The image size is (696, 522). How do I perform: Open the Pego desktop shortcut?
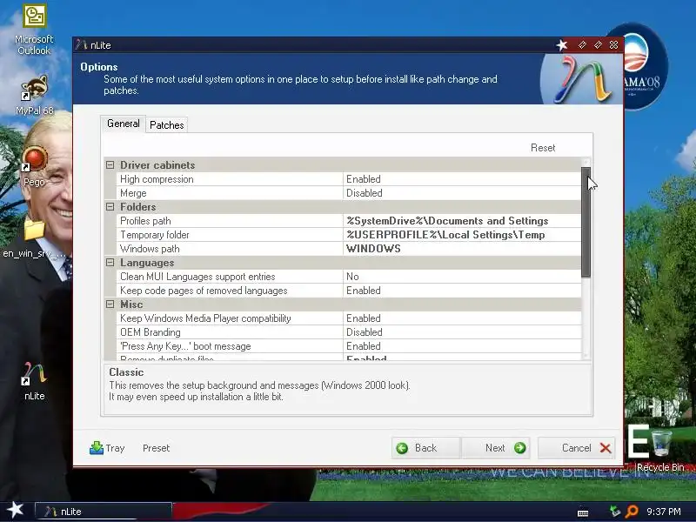tap(34, 166)
